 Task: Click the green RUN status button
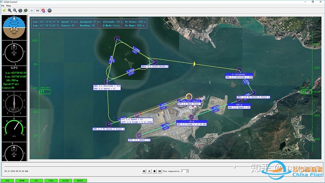[x=7, y=180]
